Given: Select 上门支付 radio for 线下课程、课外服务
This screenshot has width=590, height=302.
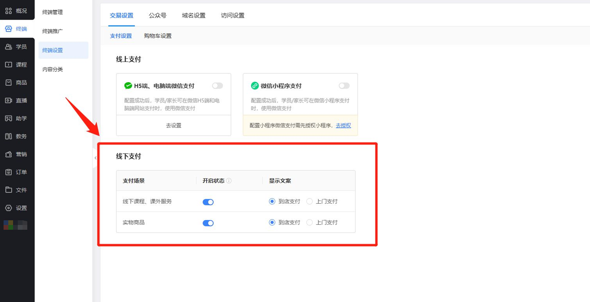Looking at the screenshot, I should click(x=310, y=202).
